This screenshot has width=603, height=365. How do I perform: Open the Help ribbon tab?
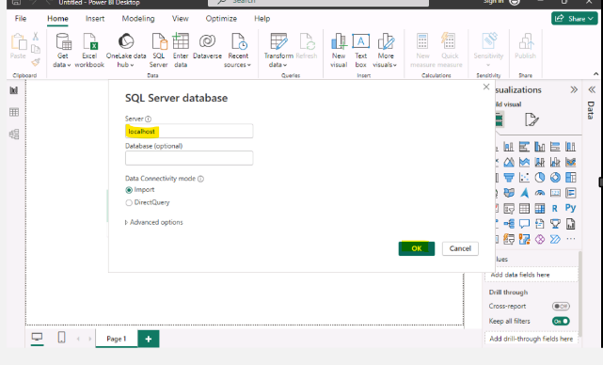tap(262, 19)
